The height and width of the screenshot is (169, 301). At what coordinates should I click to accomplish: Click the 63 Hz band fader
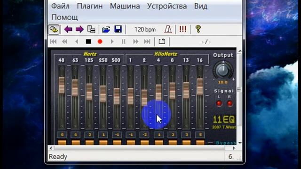[x=75, y=88]
